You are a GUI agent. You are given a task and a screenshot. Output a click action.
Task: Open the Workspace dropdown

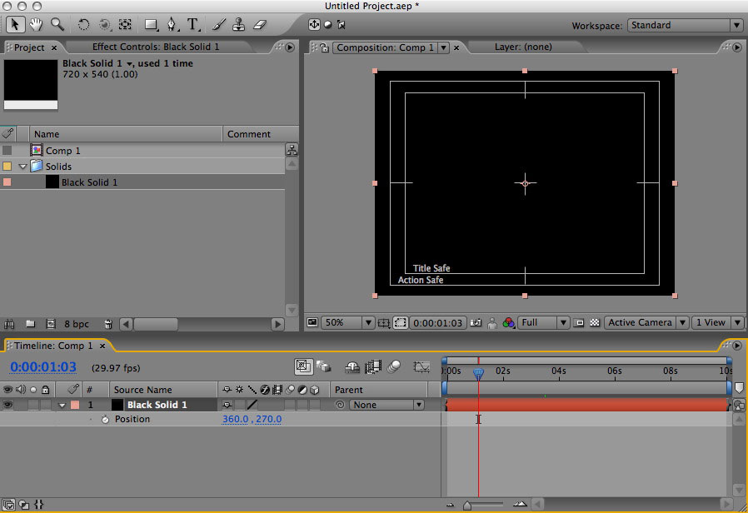click(684, 25)
